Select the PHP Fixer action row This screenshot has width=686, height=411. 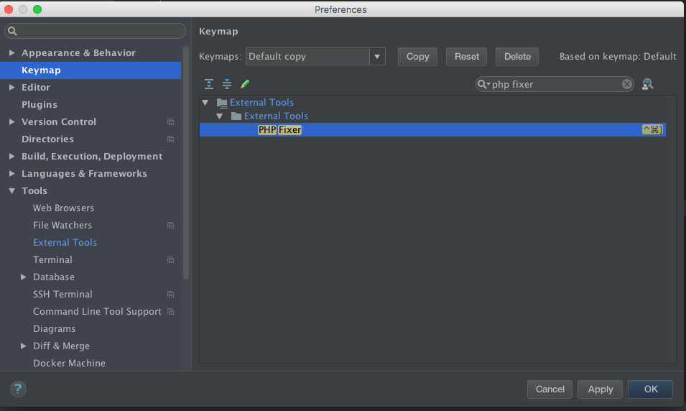tap(431, 130)
